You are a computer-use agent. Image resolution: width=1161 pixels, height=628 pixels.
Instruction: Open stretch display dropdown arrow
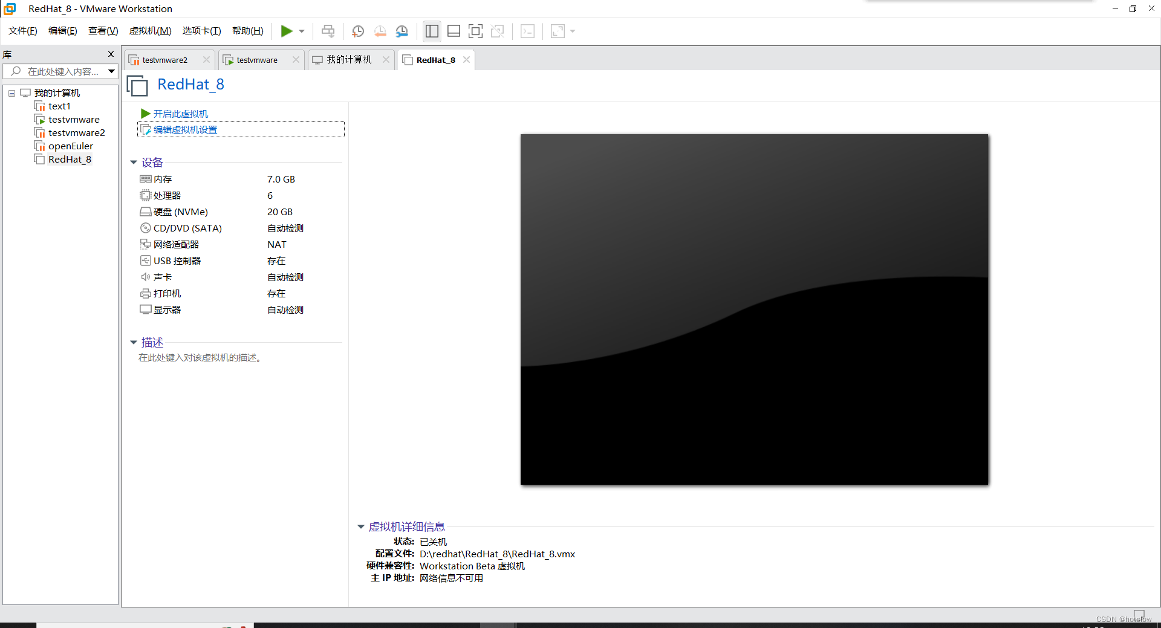(x=573, y=31)
